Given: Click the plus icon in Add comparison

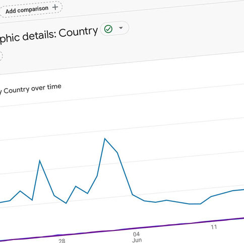Looking at the screenshot, I should coord(55,7).
